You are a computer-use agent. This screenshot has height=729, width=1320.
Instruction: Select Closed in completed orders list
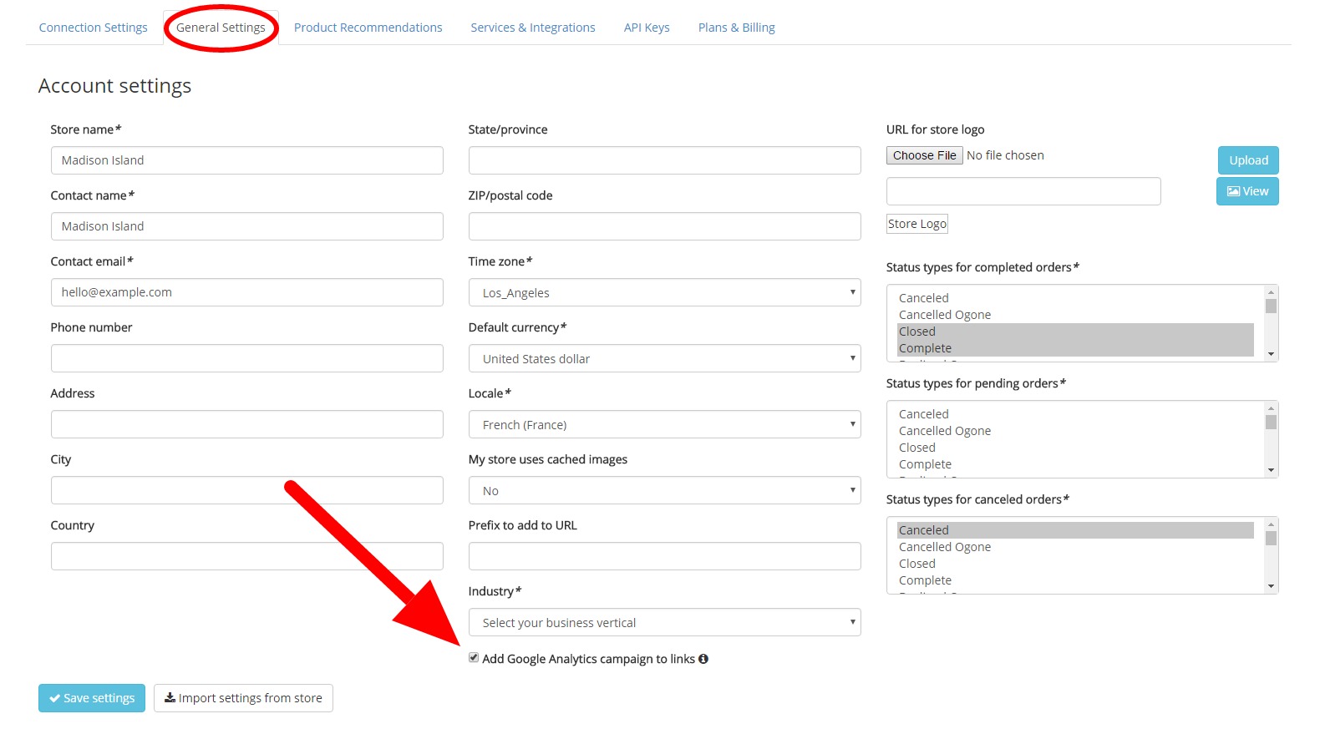pyautogui.click(x=1075, y=332)
